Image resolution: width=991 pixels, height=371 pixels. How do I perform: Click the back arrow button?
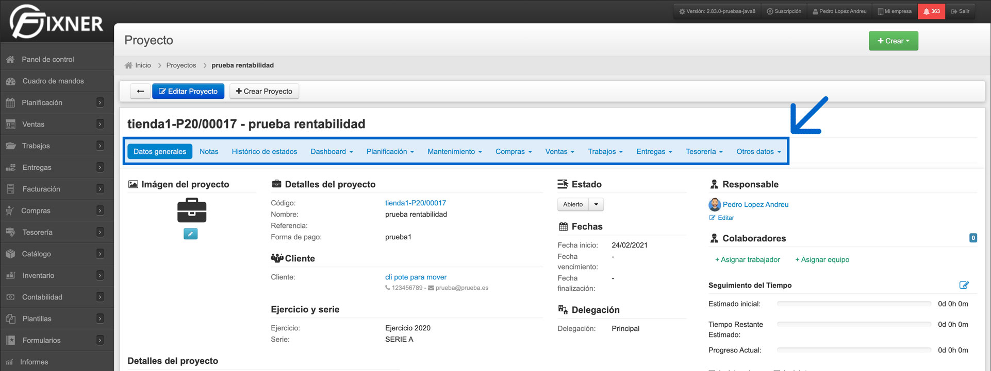(140, 91)
